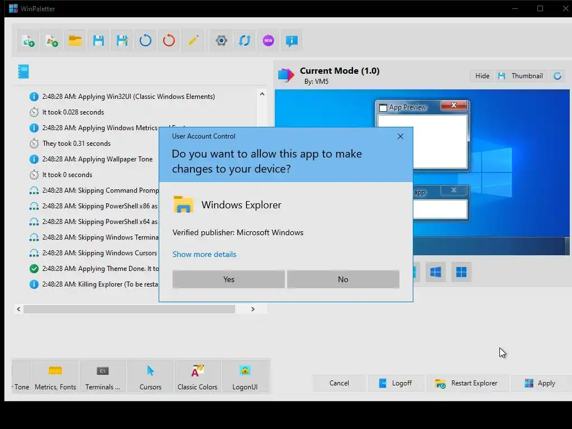Select log entry Skipping Windows Terminal

click(94, 237)
